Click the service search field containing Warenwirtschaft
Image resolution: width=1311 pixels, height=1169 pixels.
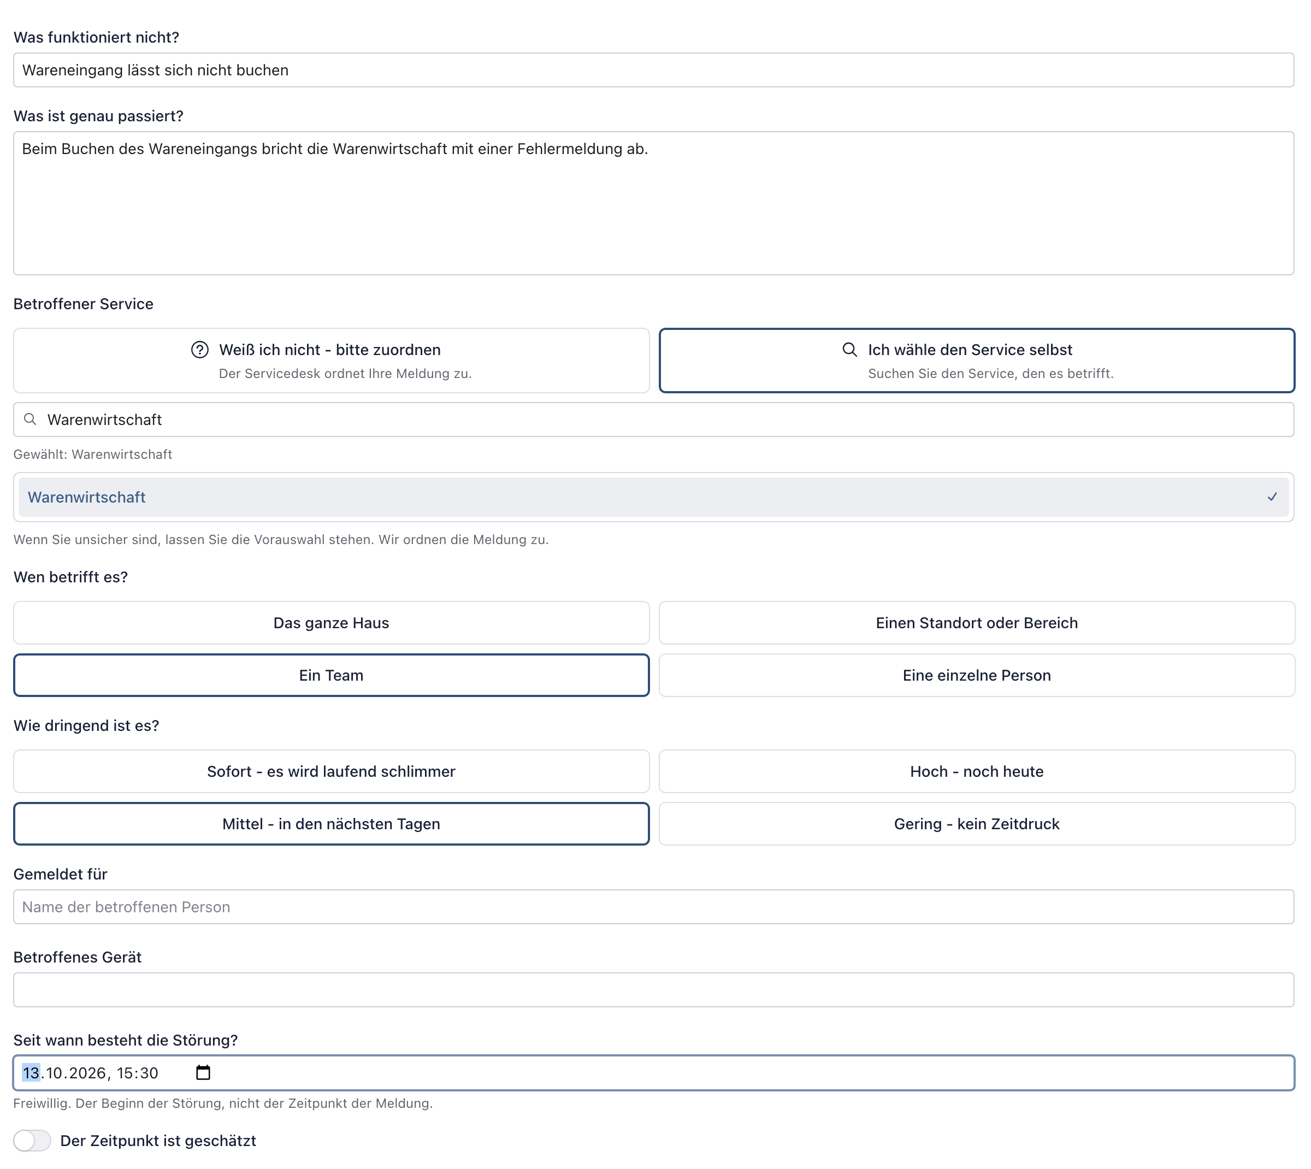point(653,420)
